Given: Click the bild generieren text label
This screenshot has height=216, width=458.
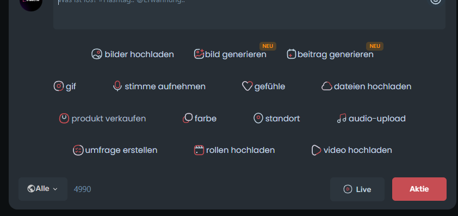Looking at the screenshot, I should point(236,54).
